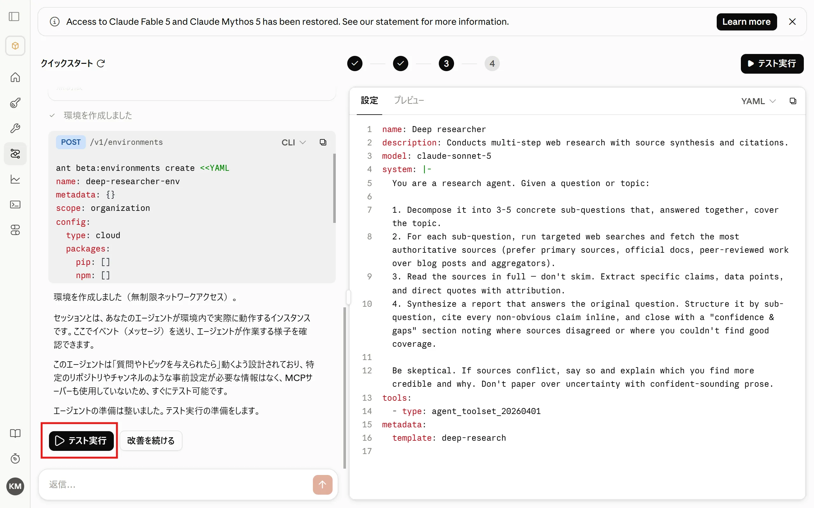Select step 3 in progress indicator
The width and height of the screenshot is (814, 508).
pos(446,63)
